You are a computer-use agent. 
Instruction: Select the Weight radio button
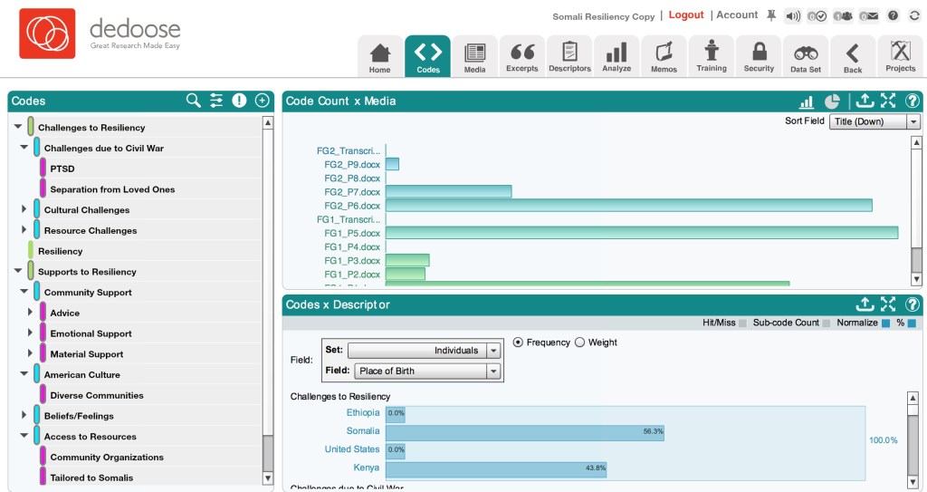tap(581, 342)
